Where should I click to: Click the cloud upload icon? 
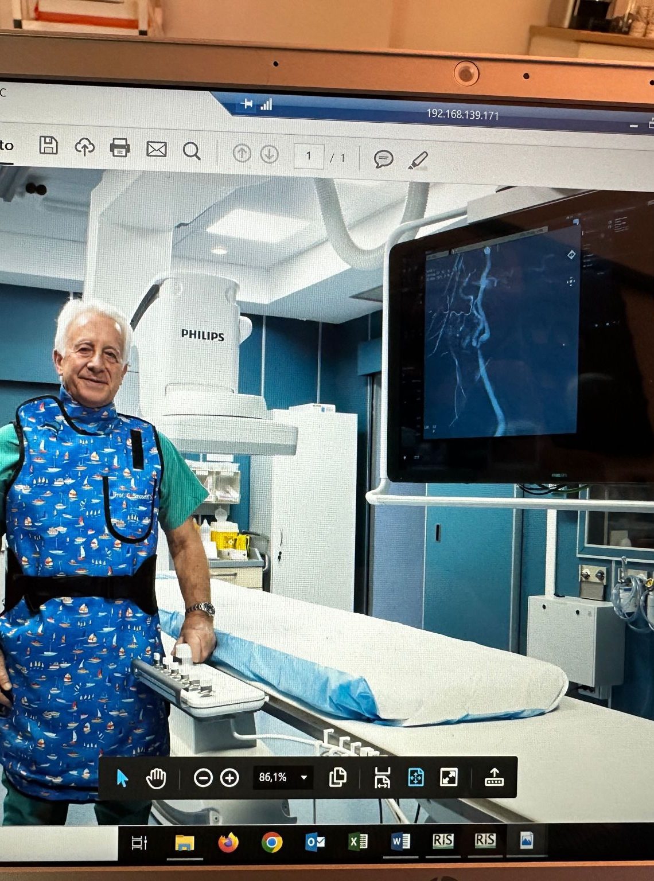[84, 147]
